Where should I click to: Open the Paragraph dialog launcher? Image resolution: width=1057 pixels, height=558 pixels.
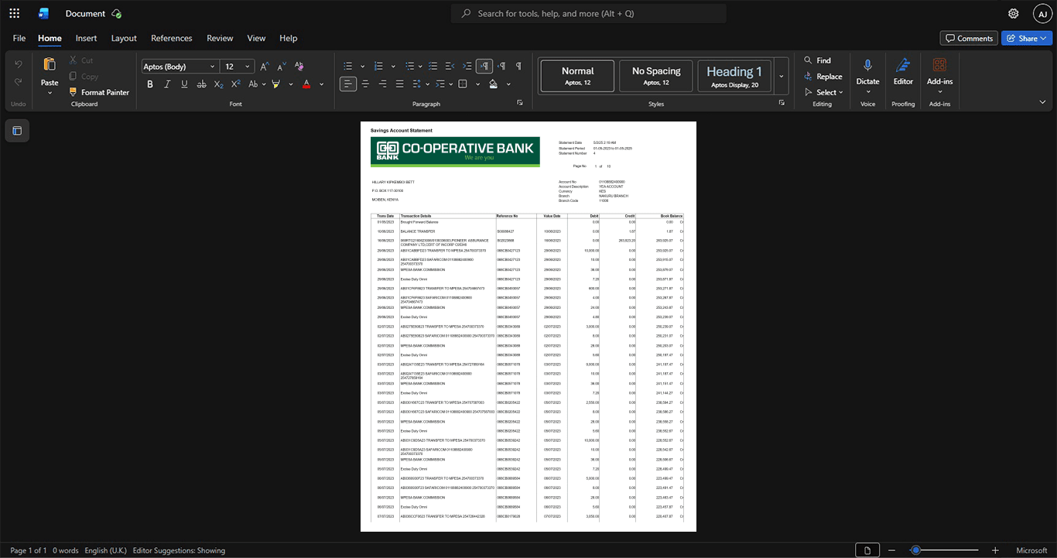519,103
